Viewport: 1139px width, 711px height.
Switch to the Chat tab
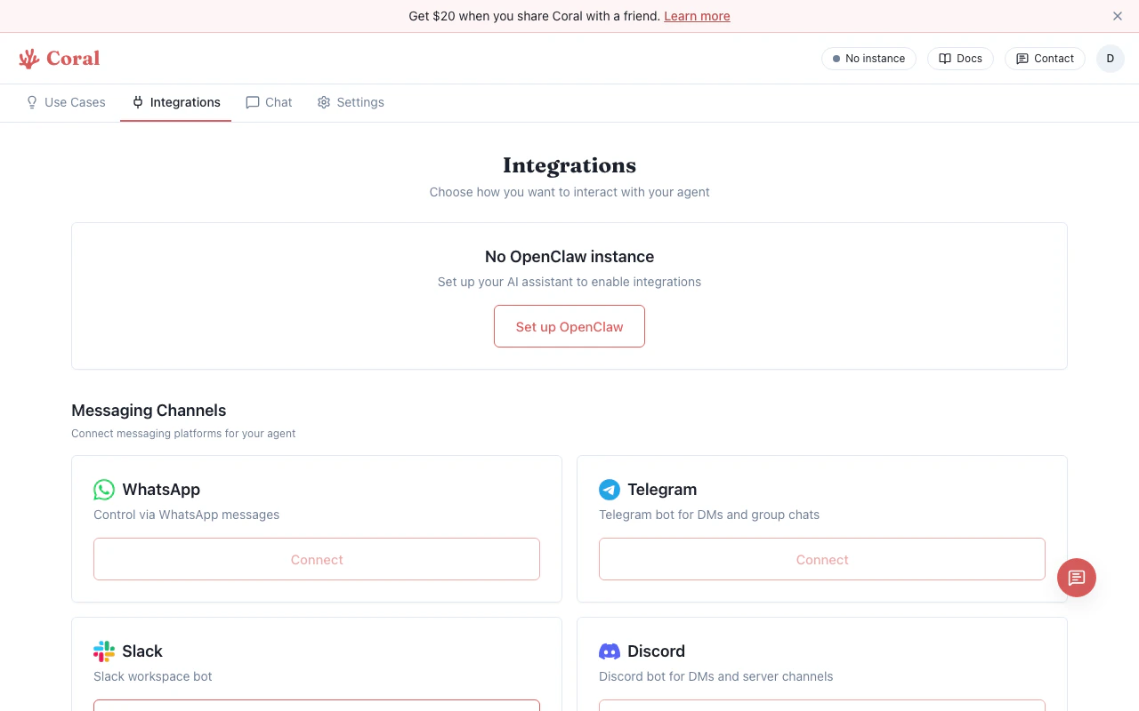point(269,102)
